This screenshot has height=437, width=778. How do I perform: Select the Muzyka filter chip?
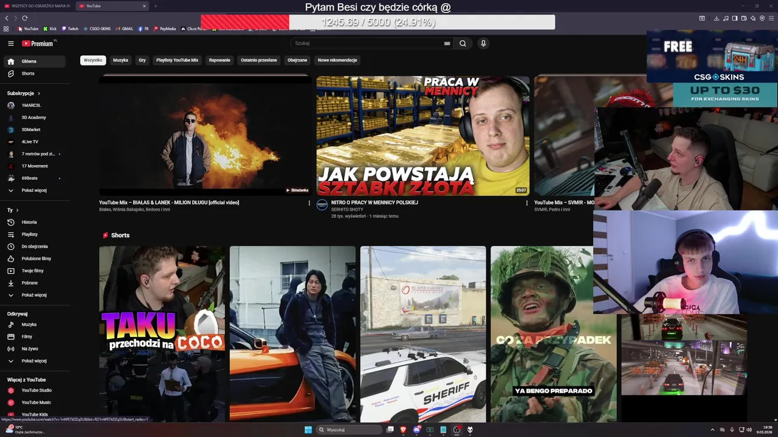(x=120, y=60)
